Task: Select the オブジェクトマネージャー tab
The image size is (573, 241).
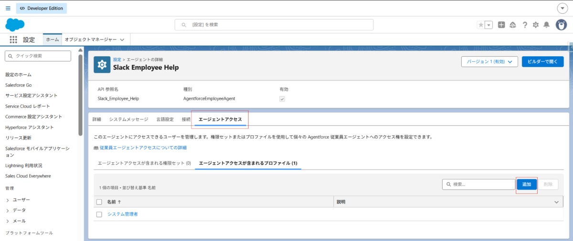Action: click(x=91, y=40)
